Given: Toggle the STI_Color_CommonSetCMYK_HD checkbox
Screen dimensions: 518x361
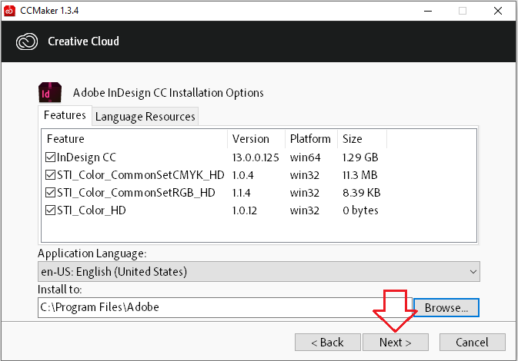Looking at the screenshot, I should pos(51,175).
